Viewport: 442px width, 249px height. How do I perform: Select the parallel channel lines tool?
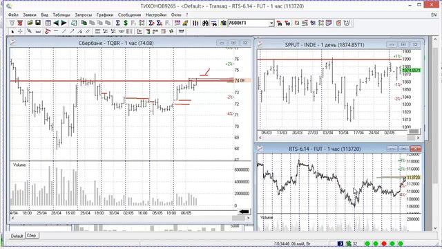[88, 31]
